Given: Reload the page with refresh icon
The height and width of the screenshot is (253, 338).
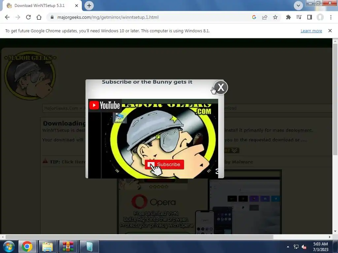Looking at the screenshot, I should coord(28,17).
